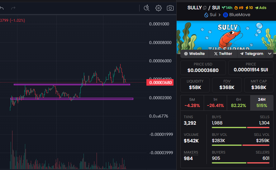Click the MKT CAP $368K box
276x170 pixels.
tap(259, 85)
